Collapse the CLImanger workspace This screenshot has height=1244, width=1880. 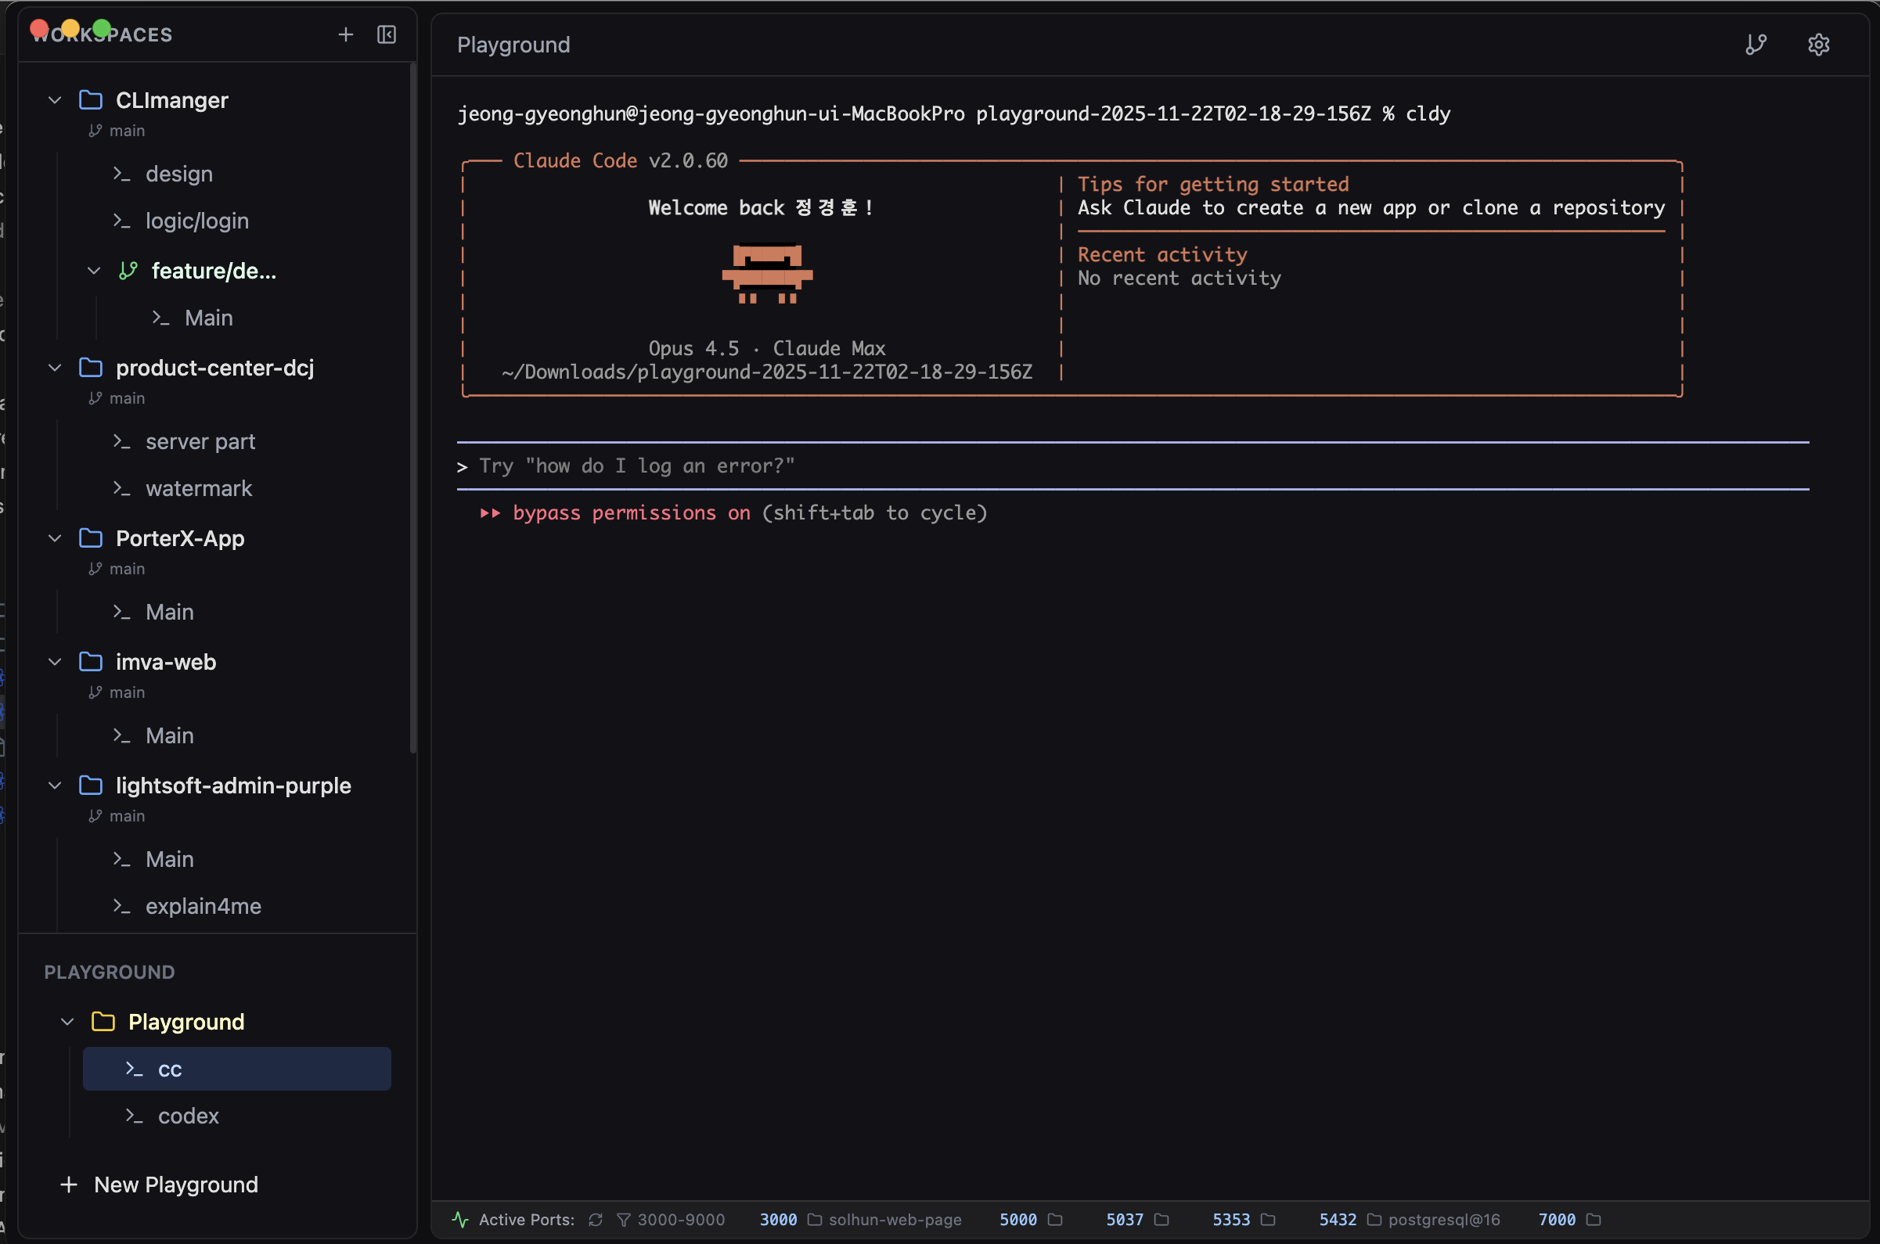(55, 100)
